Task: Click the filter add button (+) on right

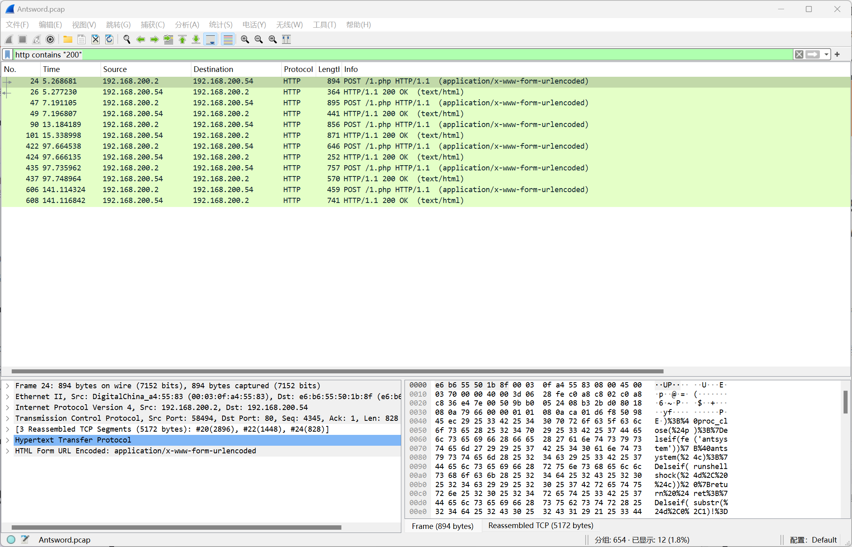Action: [838, 55]
